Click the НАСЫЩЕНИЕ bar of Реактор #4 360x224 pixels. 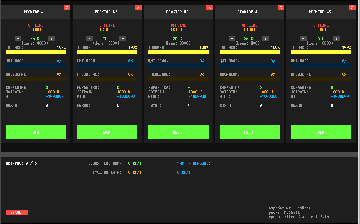pos(250,79)
